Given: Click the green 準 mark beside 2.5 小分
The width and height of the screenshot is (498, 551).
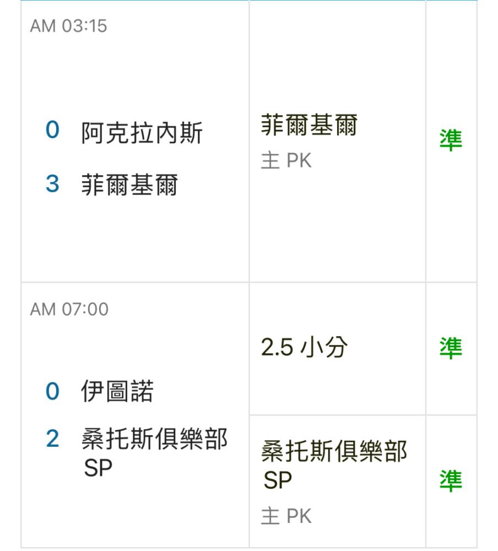Looking at the screenshot, I should tap(451, 348).
